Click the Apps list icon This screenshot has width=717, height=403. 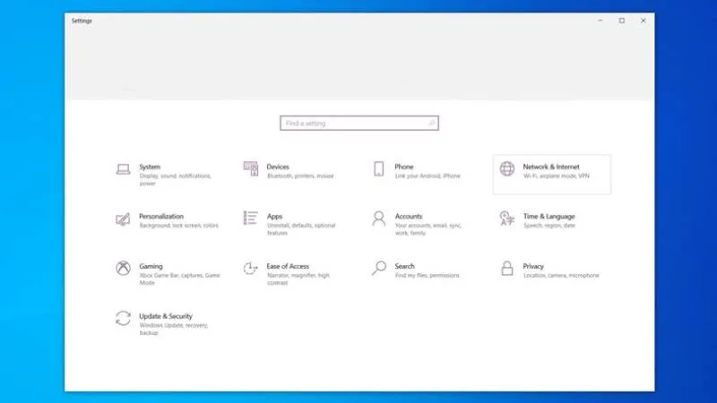[x=251, y=219]
